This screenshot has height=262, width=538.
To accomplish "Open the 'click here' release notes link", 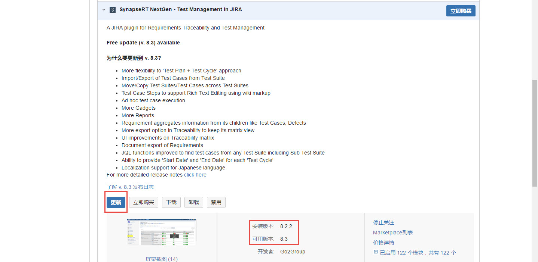I will [195, 175].
